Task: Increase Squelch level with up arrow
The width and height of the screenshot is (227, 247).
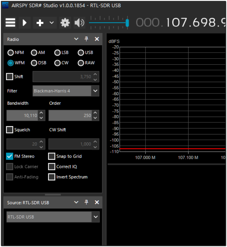Action: [x=41, y=141]
